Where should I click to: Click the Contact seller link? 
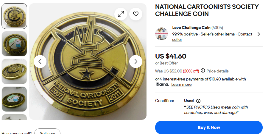[245, 34]
